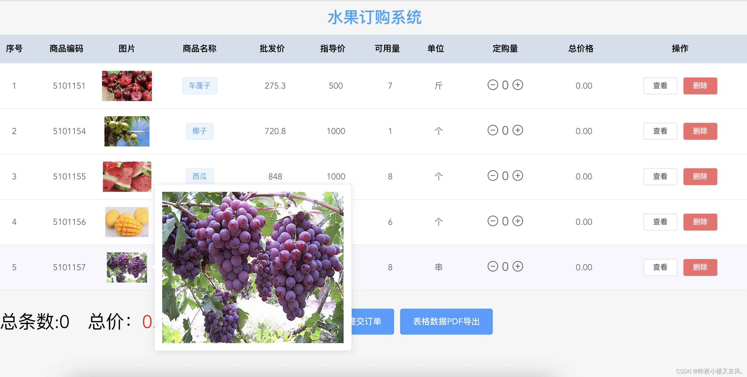Increase 椰子 order quantity with plus
The height and width of the screenshot is (377, 747).
[518, 130]
